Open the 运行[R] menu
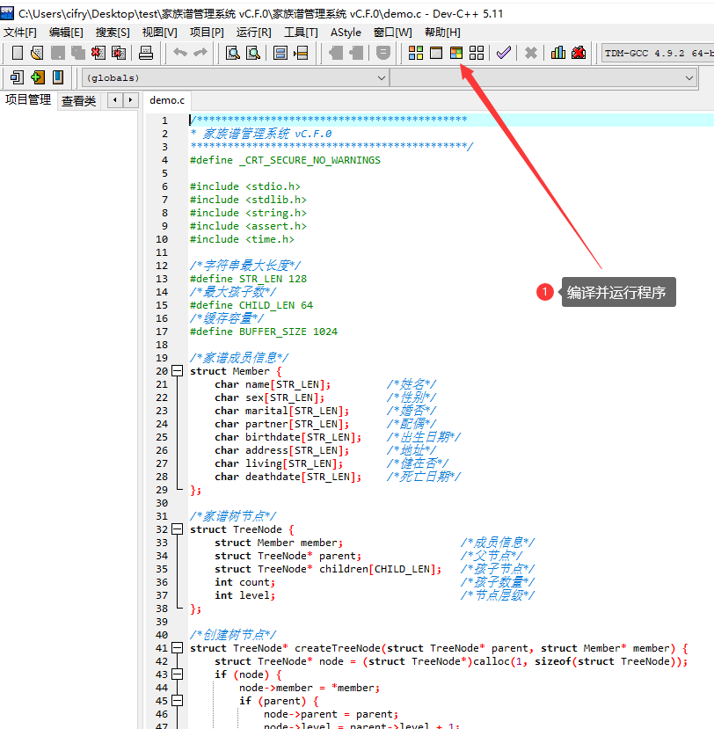Screen dimensions: 714x729 tap(253, 33)
